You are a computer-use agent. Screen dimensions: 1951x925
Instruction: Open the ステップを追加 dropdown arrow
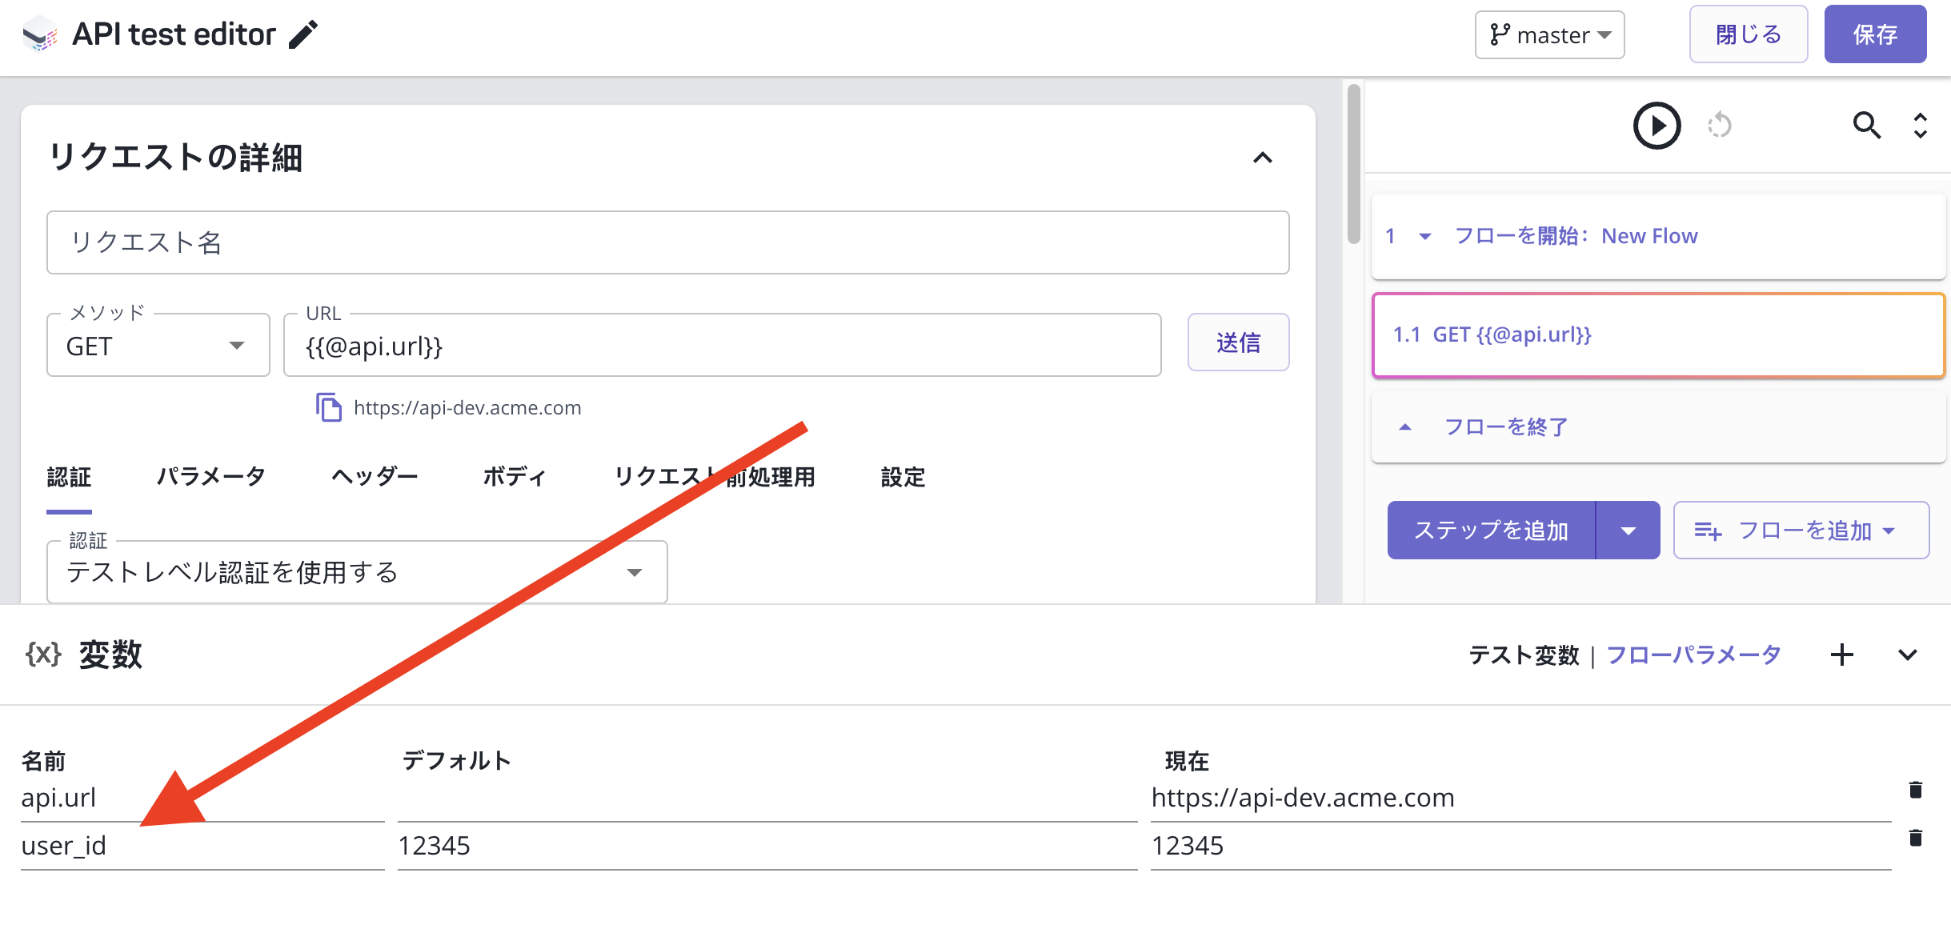(x=1630, y=530)
